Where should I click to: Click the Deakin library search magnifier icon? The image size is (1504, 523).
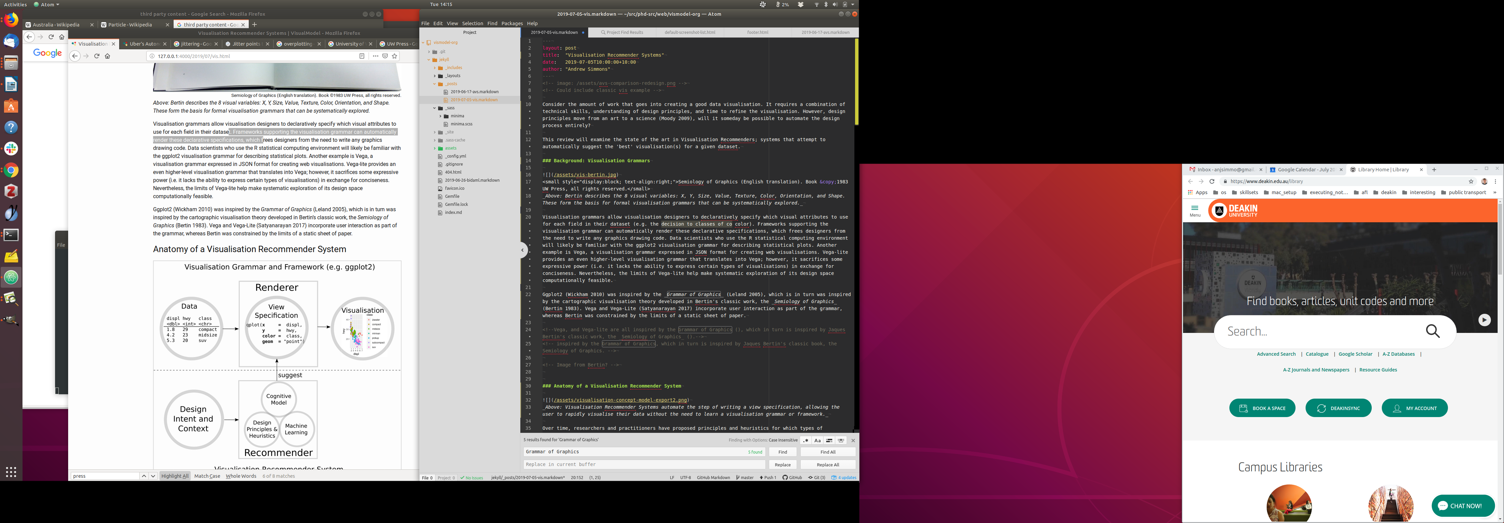pyautogui.click(x=1432, y=331)
